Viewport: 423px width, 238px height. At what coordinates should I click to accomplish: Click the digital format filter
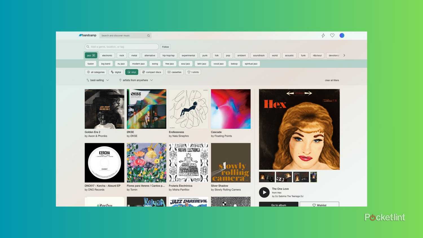tap(116, 72)
